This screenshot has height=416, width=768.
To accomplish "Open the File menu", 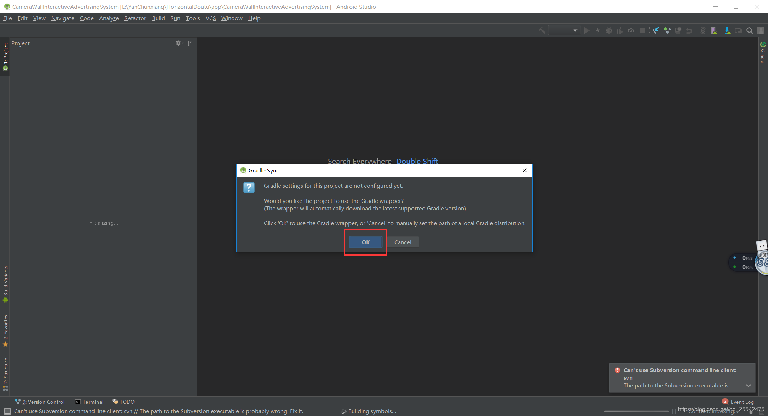I will click(x=7, y=18).
